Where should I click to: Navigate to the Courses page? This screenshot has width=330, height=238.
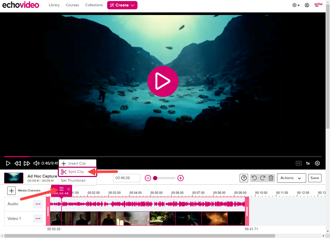click(72, 5)
